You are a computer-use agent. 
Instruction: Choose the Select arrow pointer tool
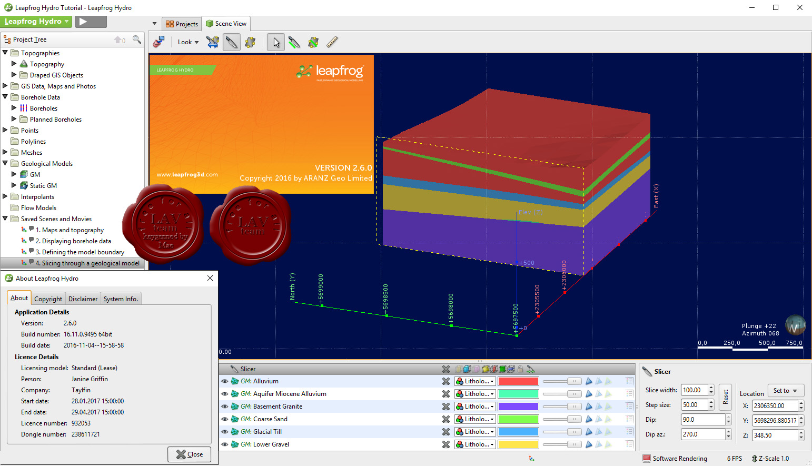276,42
